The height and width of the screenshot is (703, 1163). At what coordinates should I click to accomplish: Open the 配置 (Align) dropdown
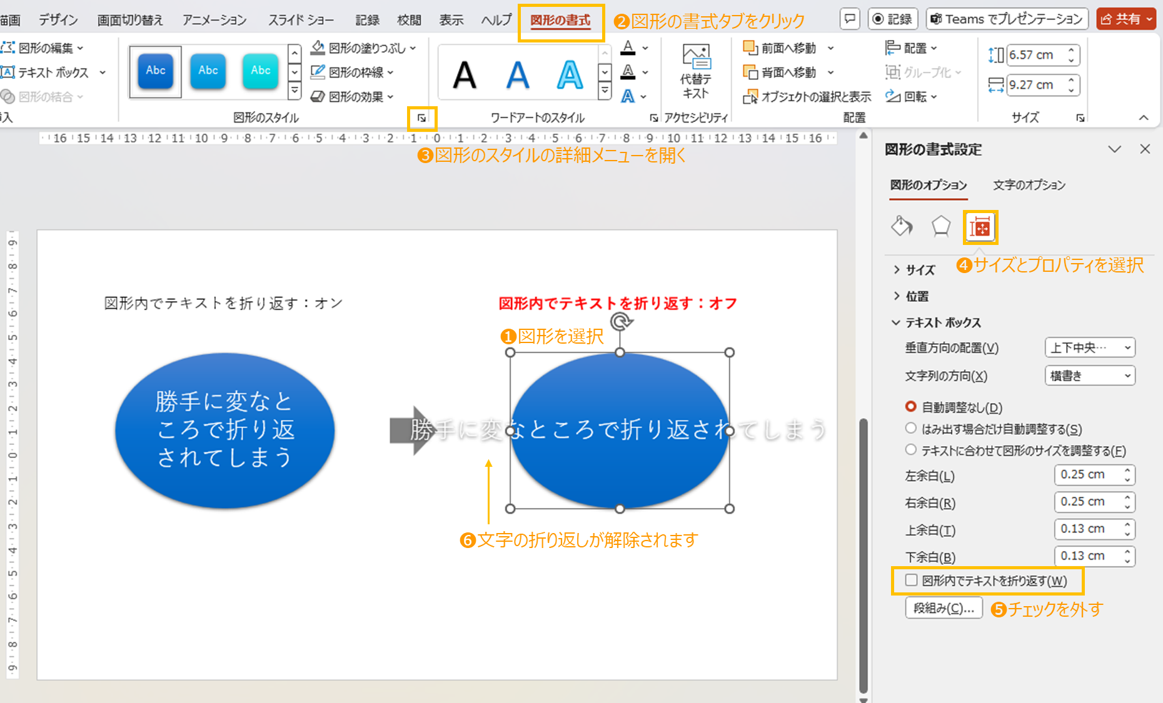coord(912,48)
